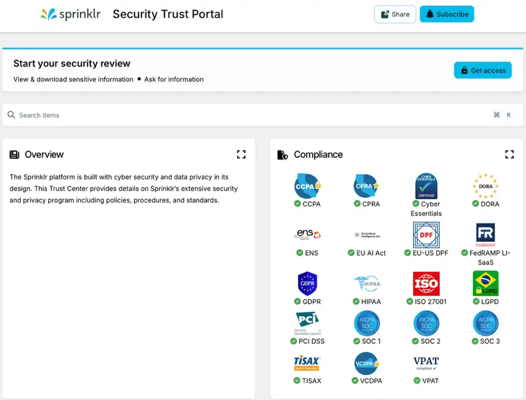Expand the Compliance panel to fullscreen
Viewport: 526px width, 400px height.
[x=510, y=155]
